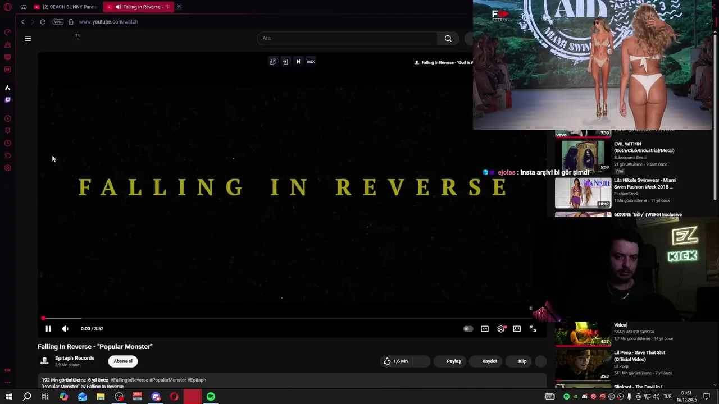Viewport: 719px width, 404px height.
Task: Open Opera menu logo at top-left
Action: click(8, 7)
